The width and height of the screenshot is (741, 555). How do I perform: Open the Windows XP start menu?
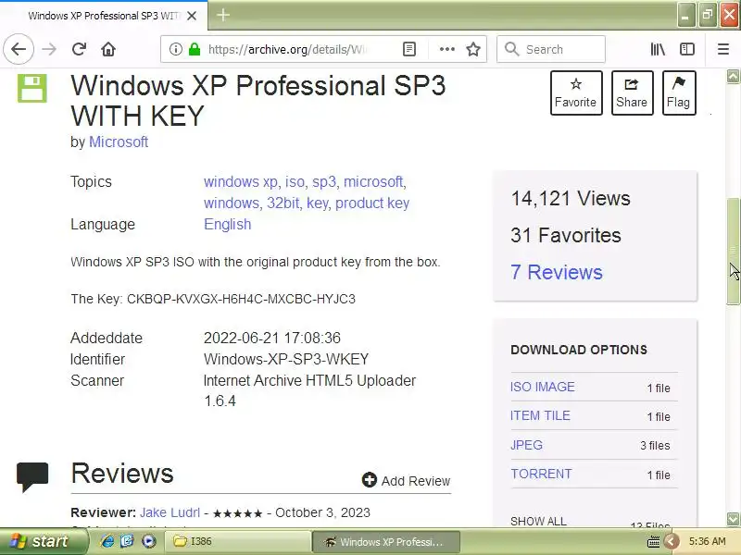tap(44, 541)
